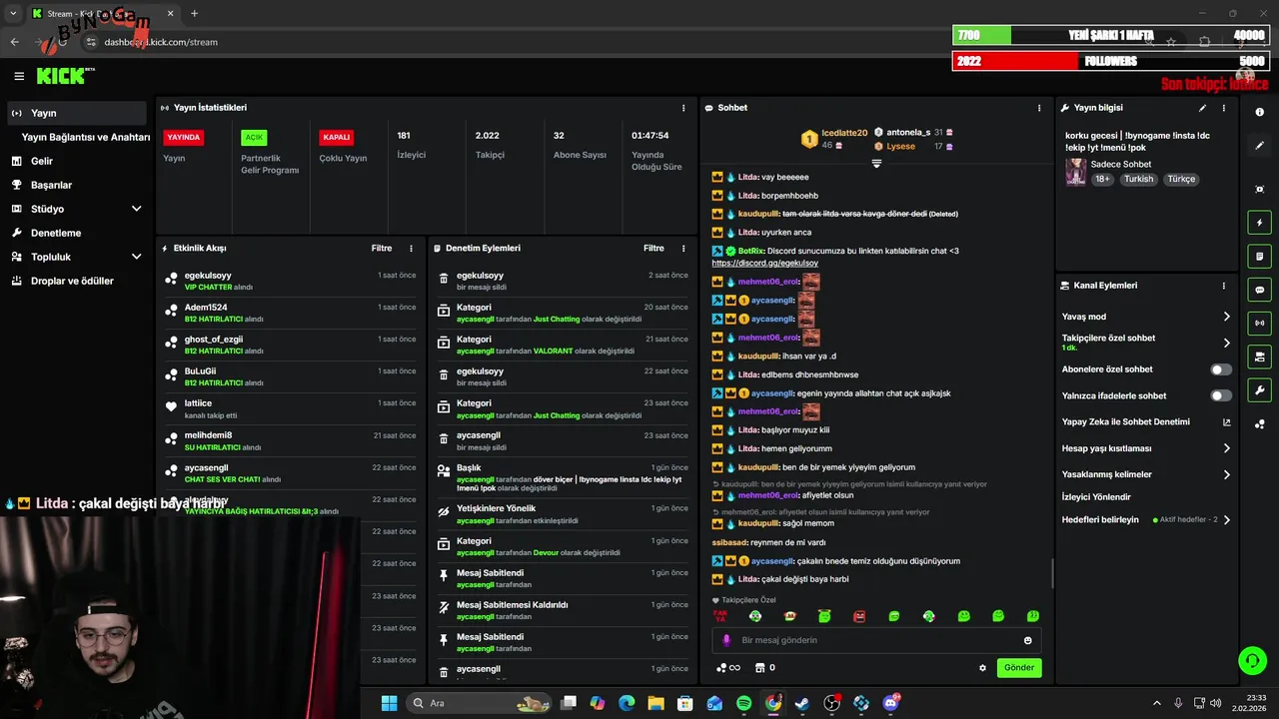Open options menu of Kanal Eylemleri panel
This screenshot has height=719, width=1279.
pyautogui.click(x=1224, y=286)
